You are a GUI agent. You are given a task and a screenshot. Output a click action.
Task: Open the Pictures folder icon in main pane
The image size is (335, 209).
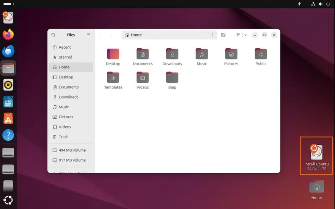coord(231,54)
